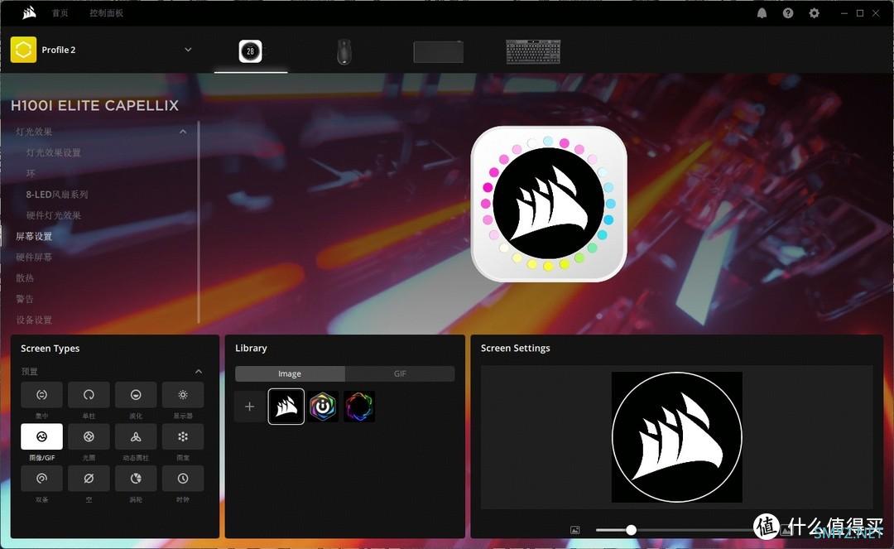Open the Profile 2 dropdown arrow
The image size is (894, 549).
tap(188, 50)
